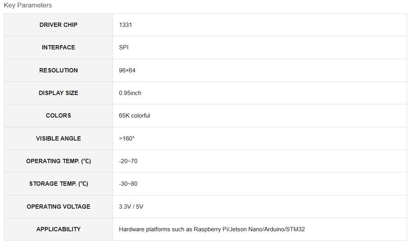Click the hardware platforms applicability text
The height and width of the screenshot is (248, 411).
point(212,229)
